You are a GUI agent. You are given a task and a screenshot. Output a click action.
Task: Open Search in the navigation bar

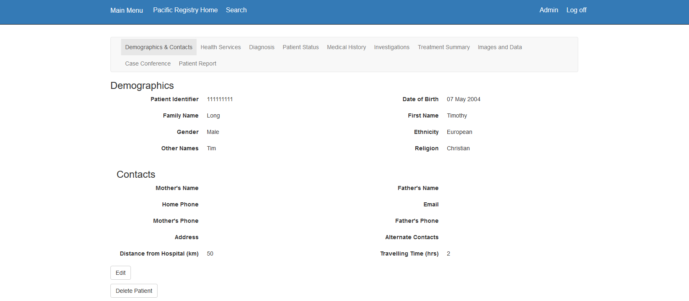click(x=236, y=10)
